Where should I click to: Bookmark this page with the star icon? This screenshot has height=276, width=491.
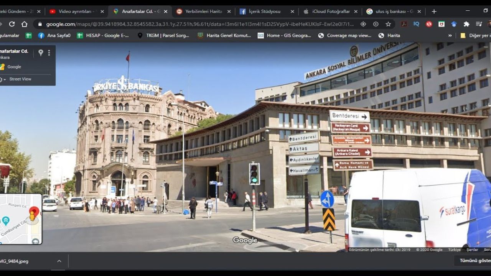pyautogui.click(x=388, y=24)
